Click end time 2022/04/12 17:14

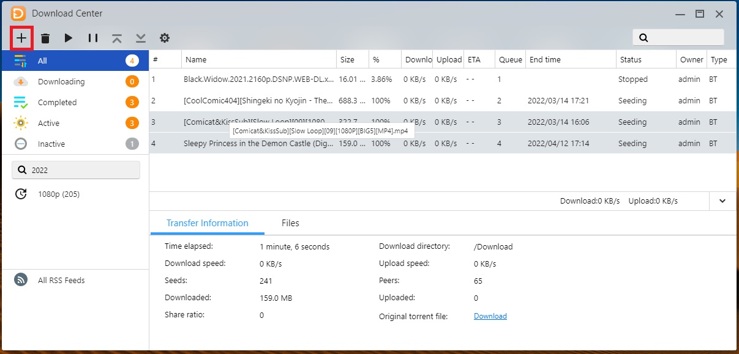point(558,143)
